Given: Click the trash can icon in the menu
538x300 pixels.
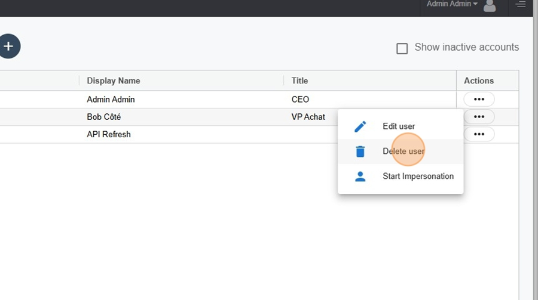Looking at the screenshot, I should point(360,151).
